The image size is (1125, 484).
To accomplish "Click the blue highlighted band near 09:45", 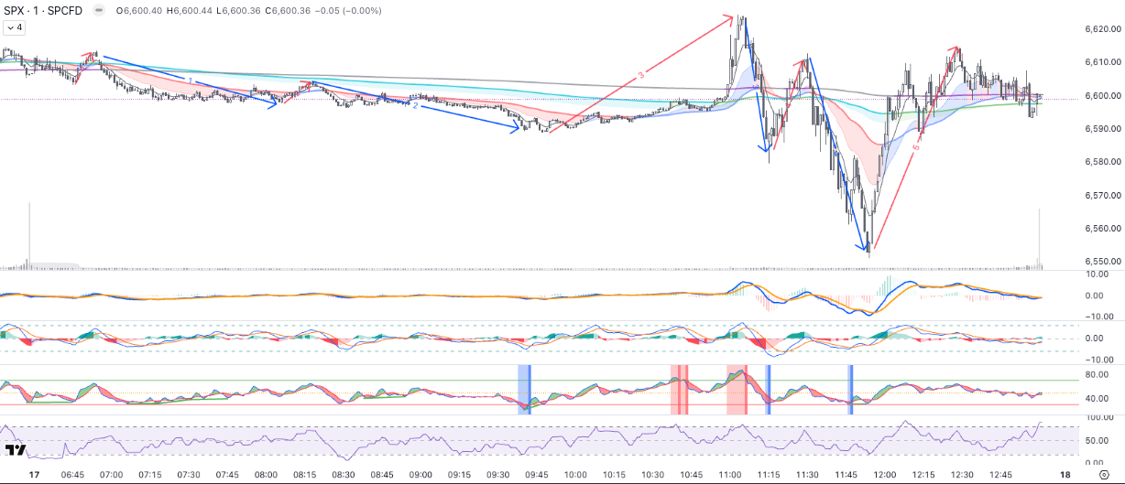I will pyautogui.click(x=524, y=389).
